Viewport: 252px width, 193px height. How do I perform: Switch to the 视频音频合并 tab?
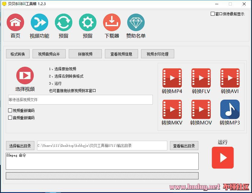49,54
